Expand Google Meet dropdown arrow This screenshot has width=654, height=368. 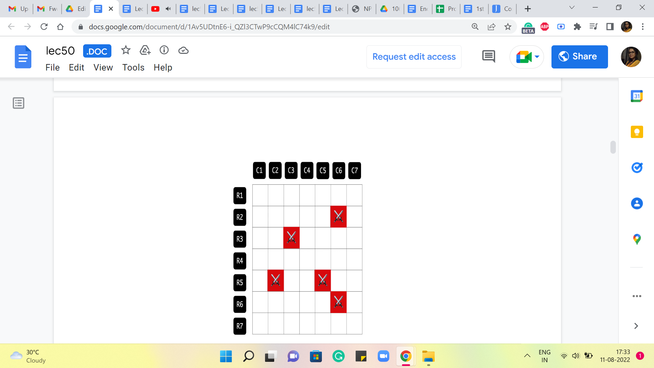pyautogui.click(x=537, y=57)
